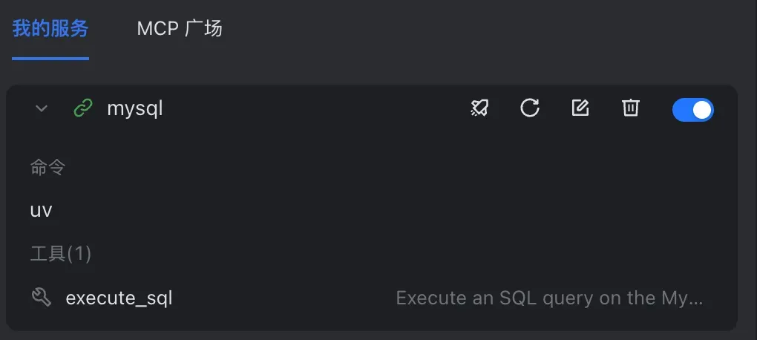The height and width of the screenshot is (340, 757).
Task: Click the uv command value
Action: click(x=41, y=211)
